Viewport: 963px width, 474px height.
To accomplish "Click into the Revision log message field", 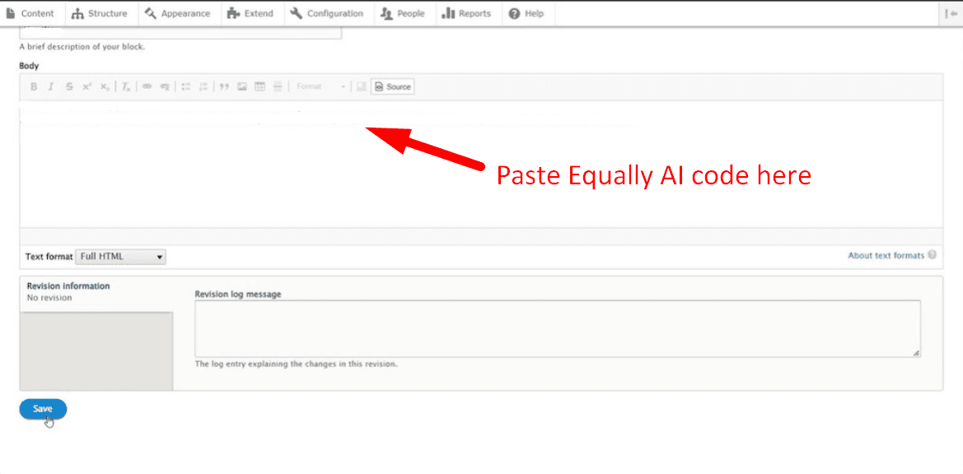I will tap(557, 328).
